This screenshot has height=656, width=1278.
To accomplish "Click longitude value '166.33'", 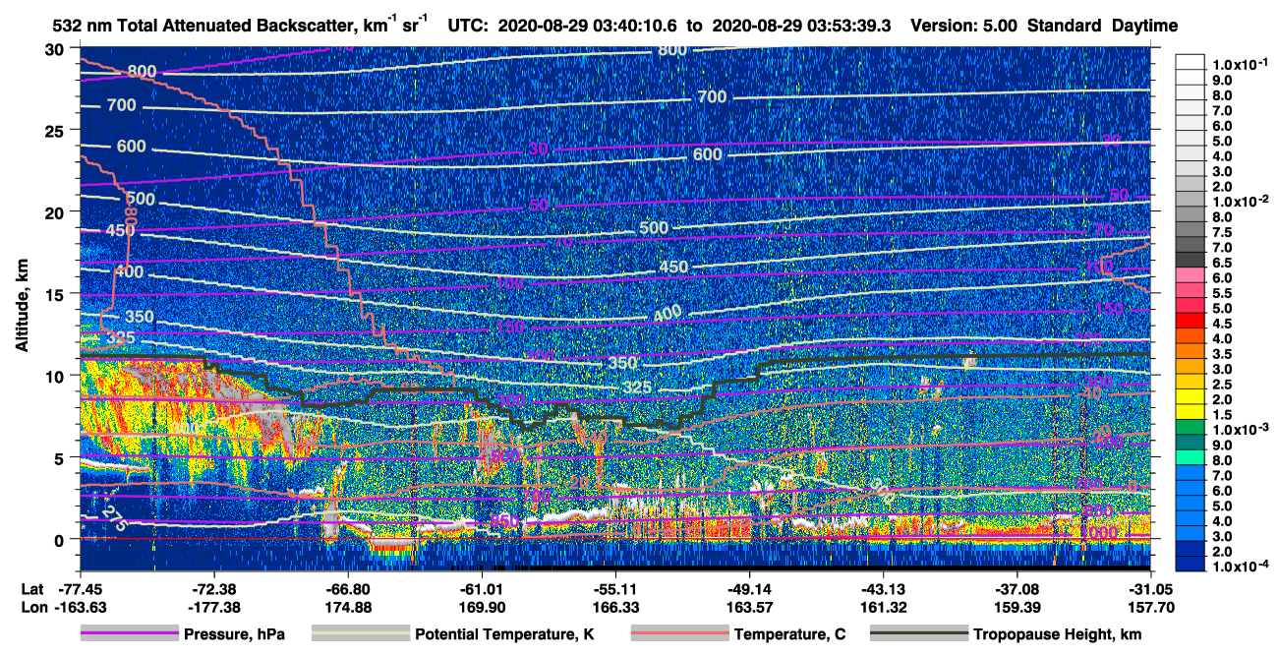I will click(x=617, y=607).
